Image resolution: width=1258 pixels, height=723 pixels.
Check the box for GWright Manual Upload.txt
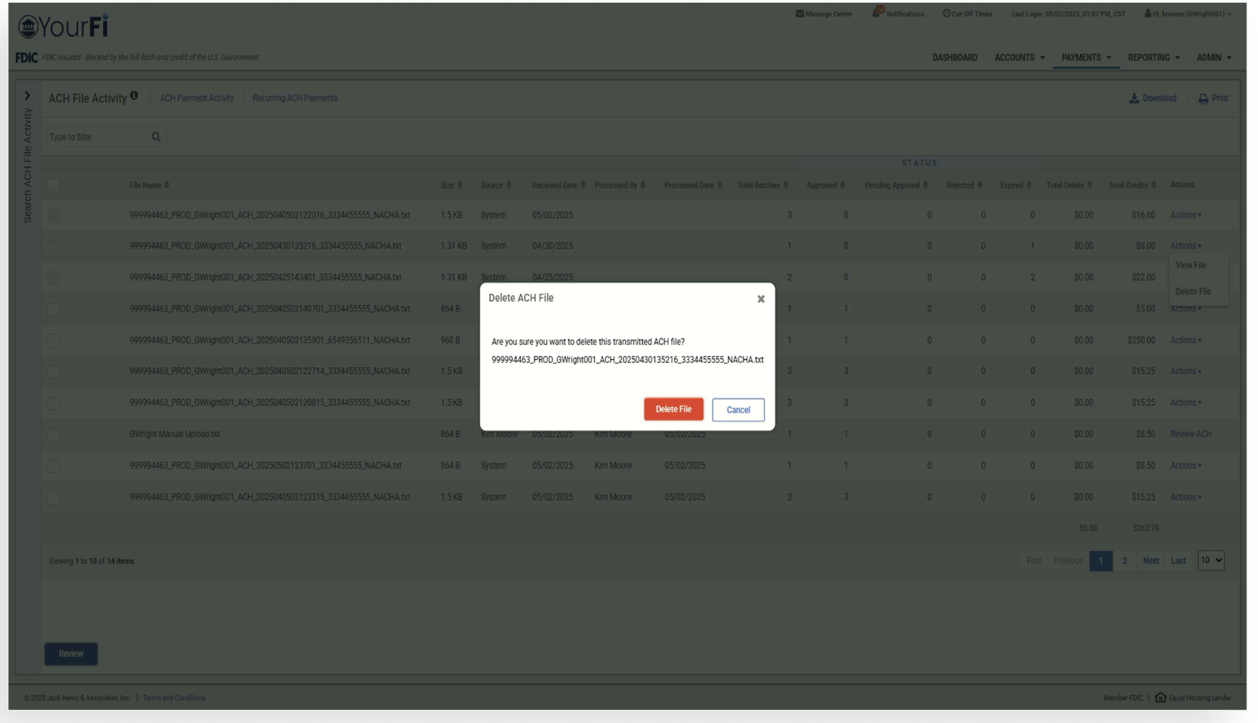(x=53, y=435)
